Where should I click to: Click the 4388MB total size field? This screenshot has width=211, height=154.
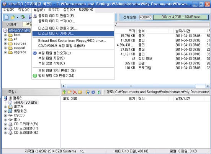146,17
